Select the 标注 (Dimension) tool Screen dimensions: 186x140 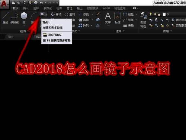tap(118, 18)
